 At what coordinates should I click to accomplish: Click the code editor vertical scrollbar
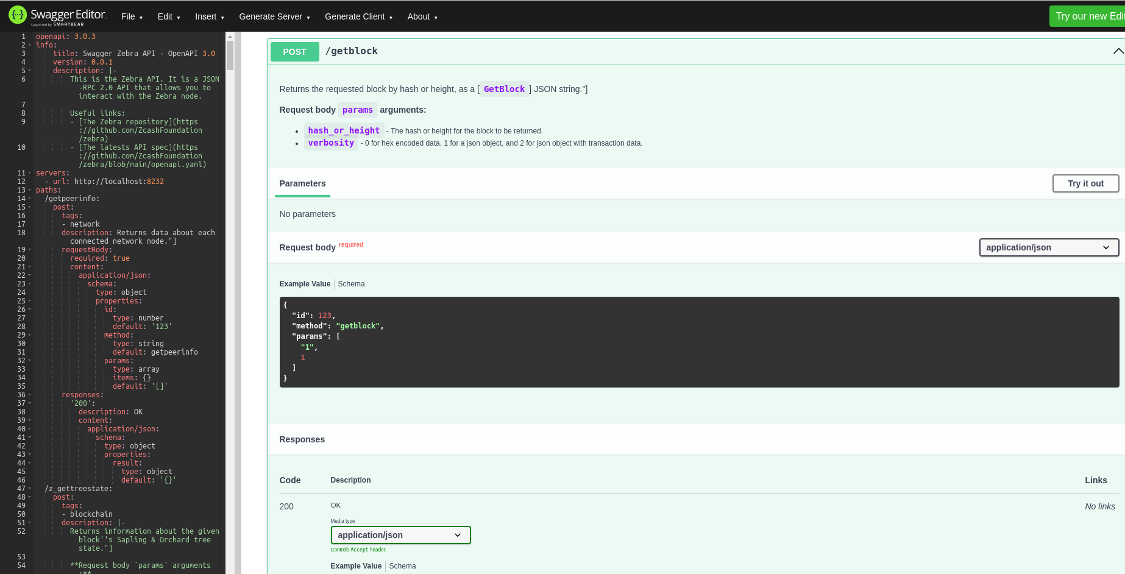pos(230,55)
